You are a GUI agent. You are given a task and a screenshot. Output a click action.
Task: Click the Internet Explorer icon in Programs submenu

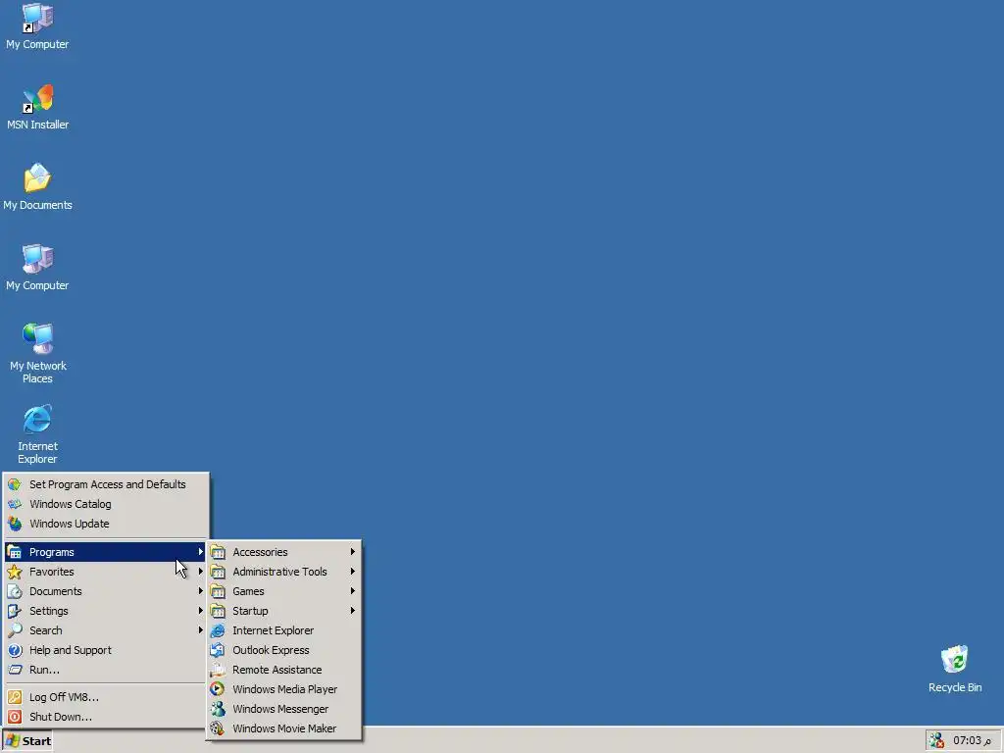pos(218,630)
